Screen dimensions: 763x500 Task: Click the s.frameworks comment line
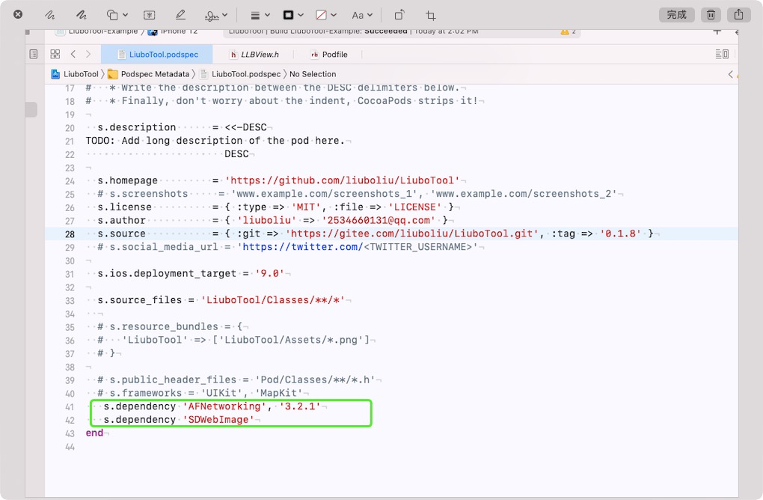[200, 393]
